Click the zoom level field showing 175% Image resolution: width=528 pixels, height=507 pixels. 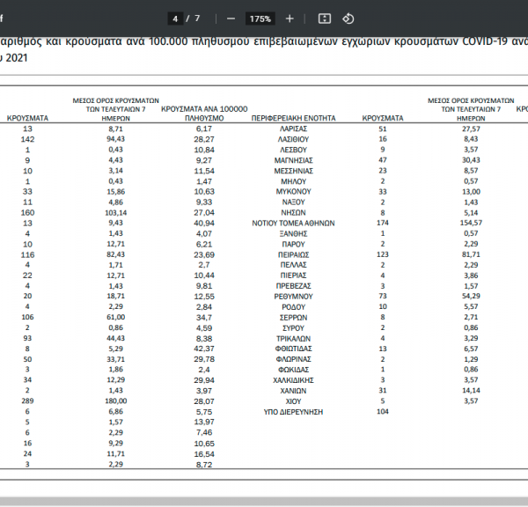pos(260,18)
